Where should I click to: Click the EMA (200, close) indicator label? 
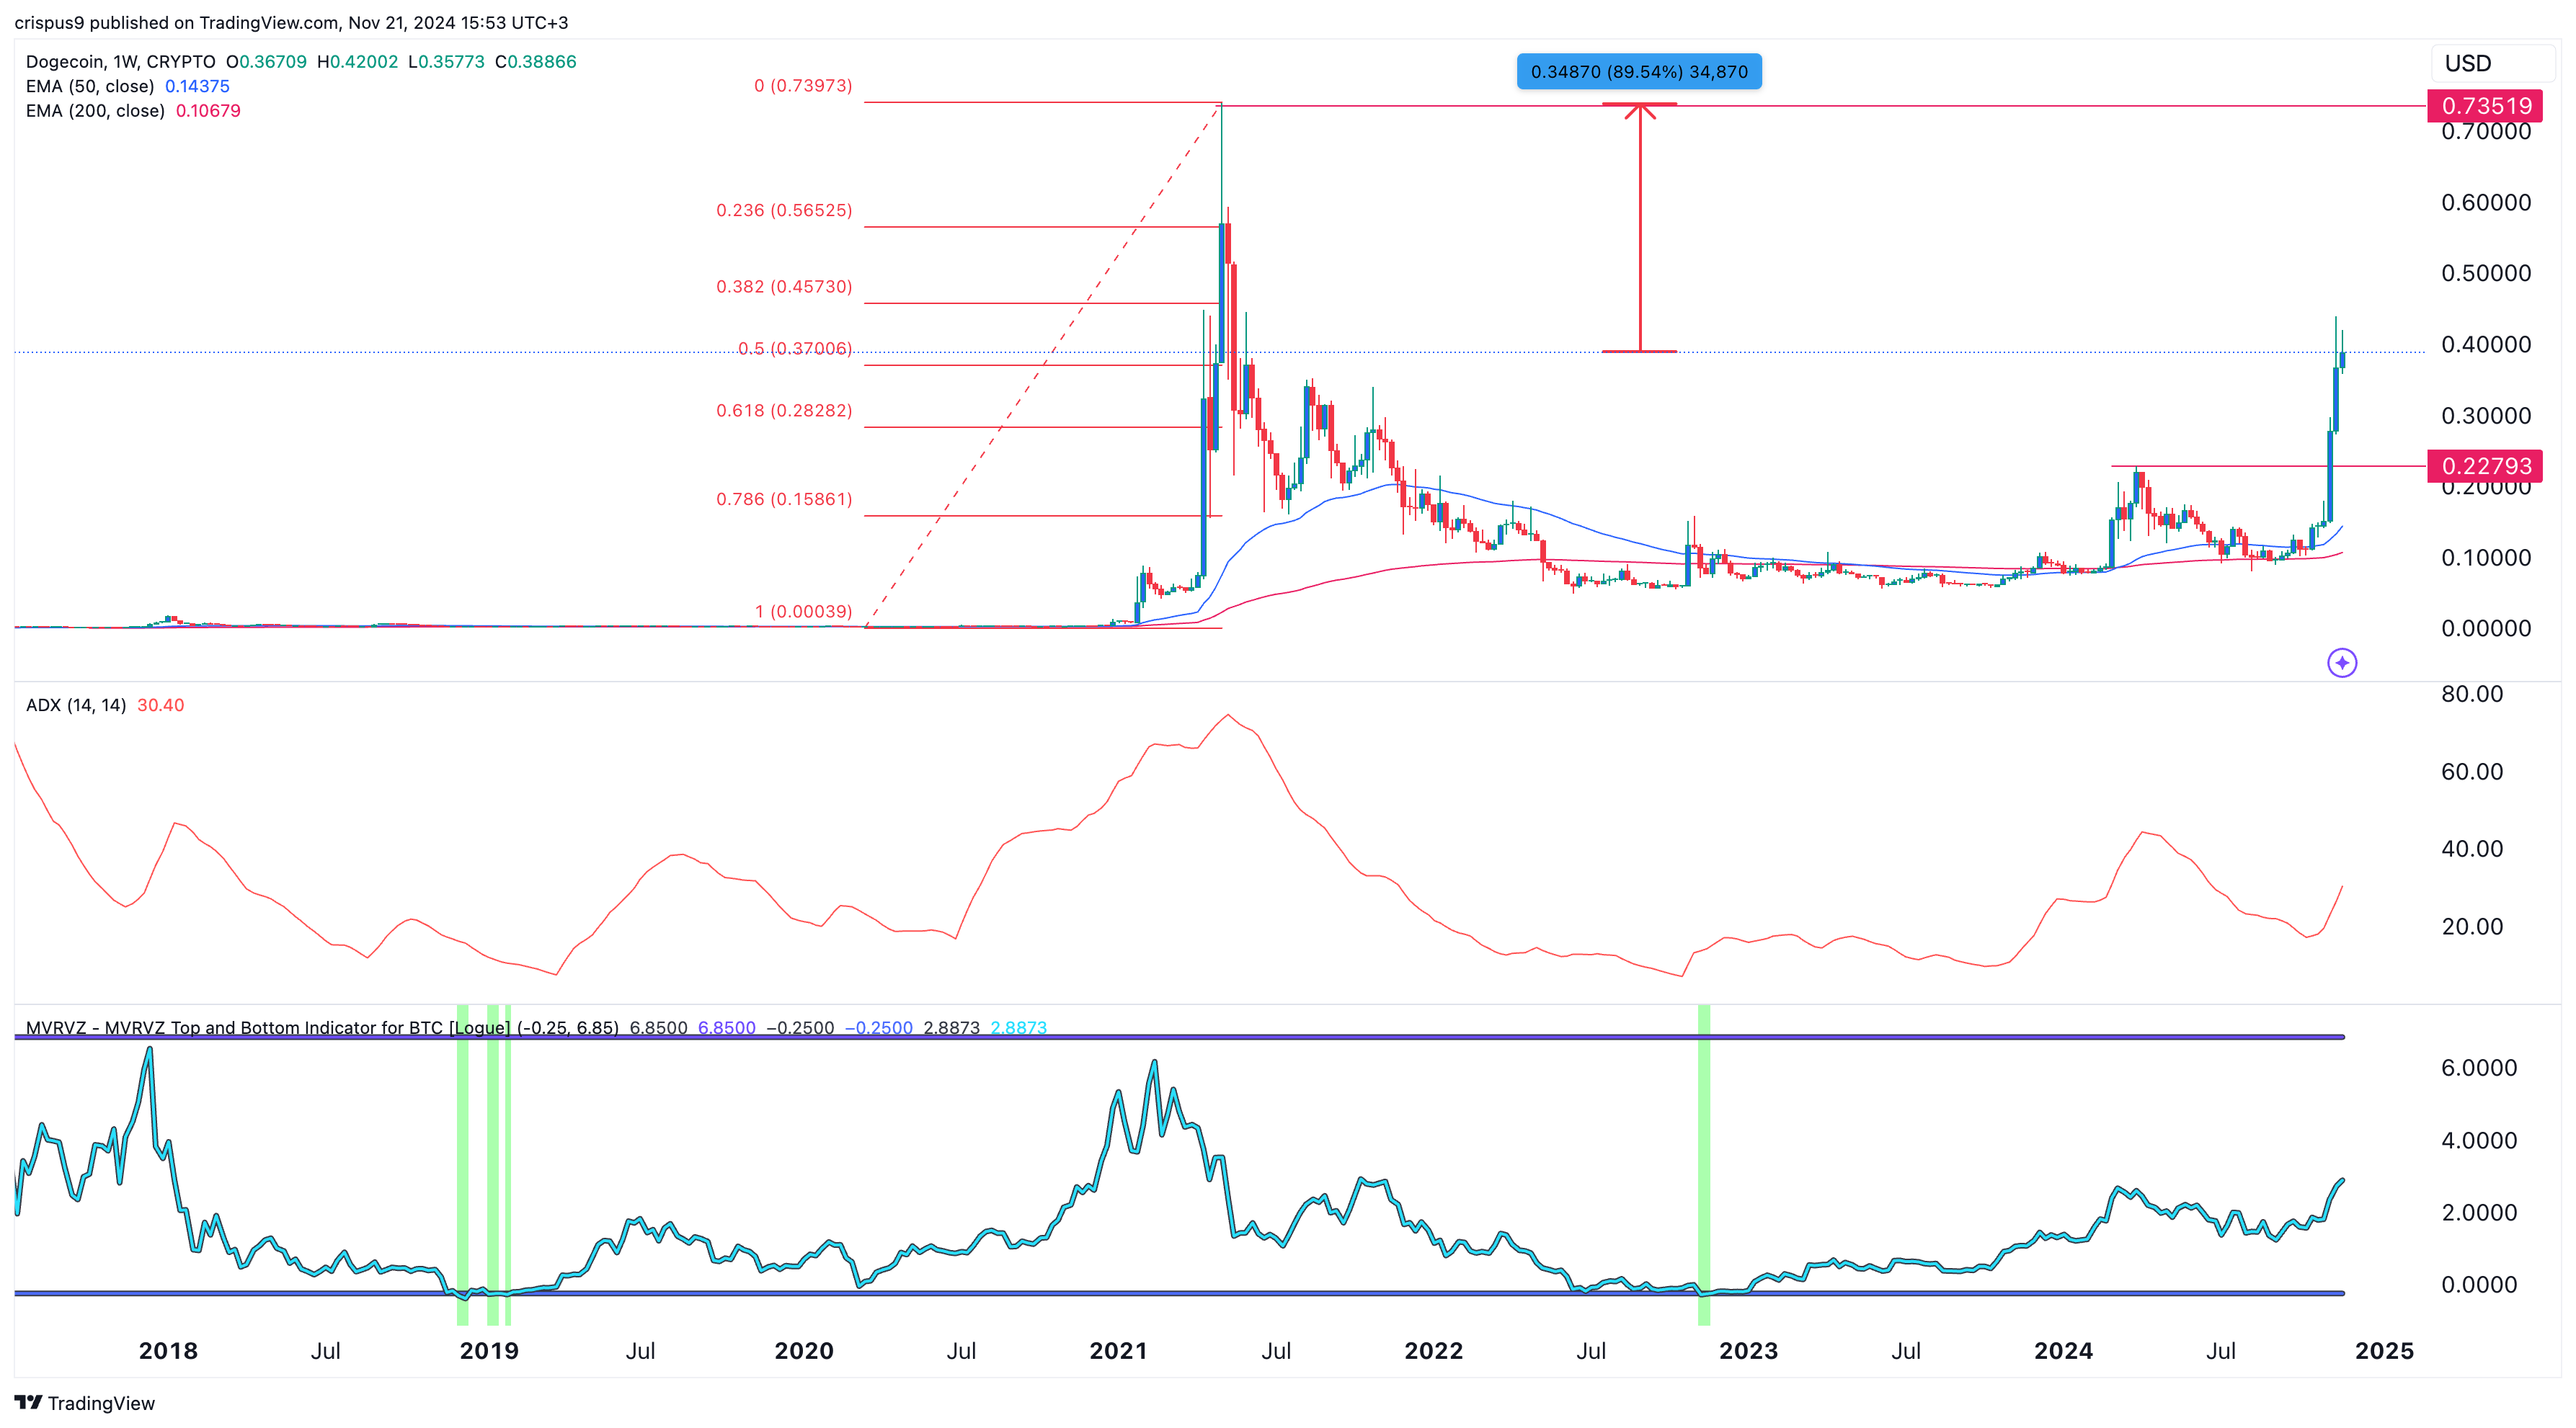coord(95,111)
